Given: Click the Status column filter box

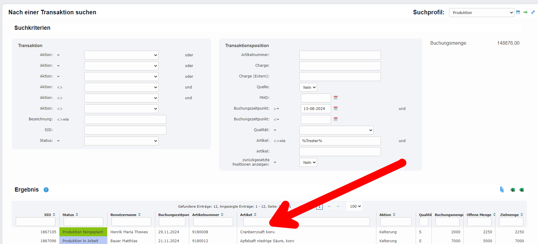Looking at the screenshot, I should click(x=83, y=222).
